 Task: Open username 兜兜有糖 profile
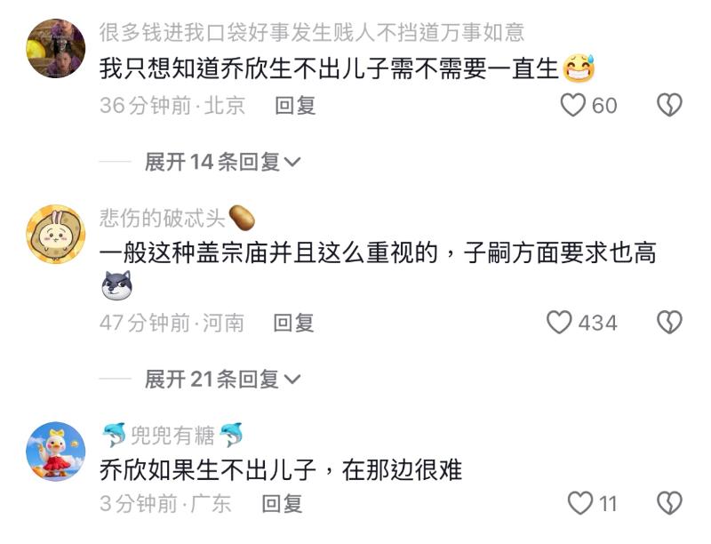pos(172,436)
